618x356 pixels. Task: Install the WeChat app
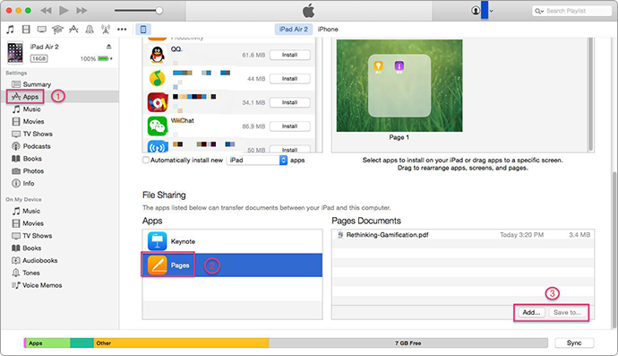tap(289, 126)
